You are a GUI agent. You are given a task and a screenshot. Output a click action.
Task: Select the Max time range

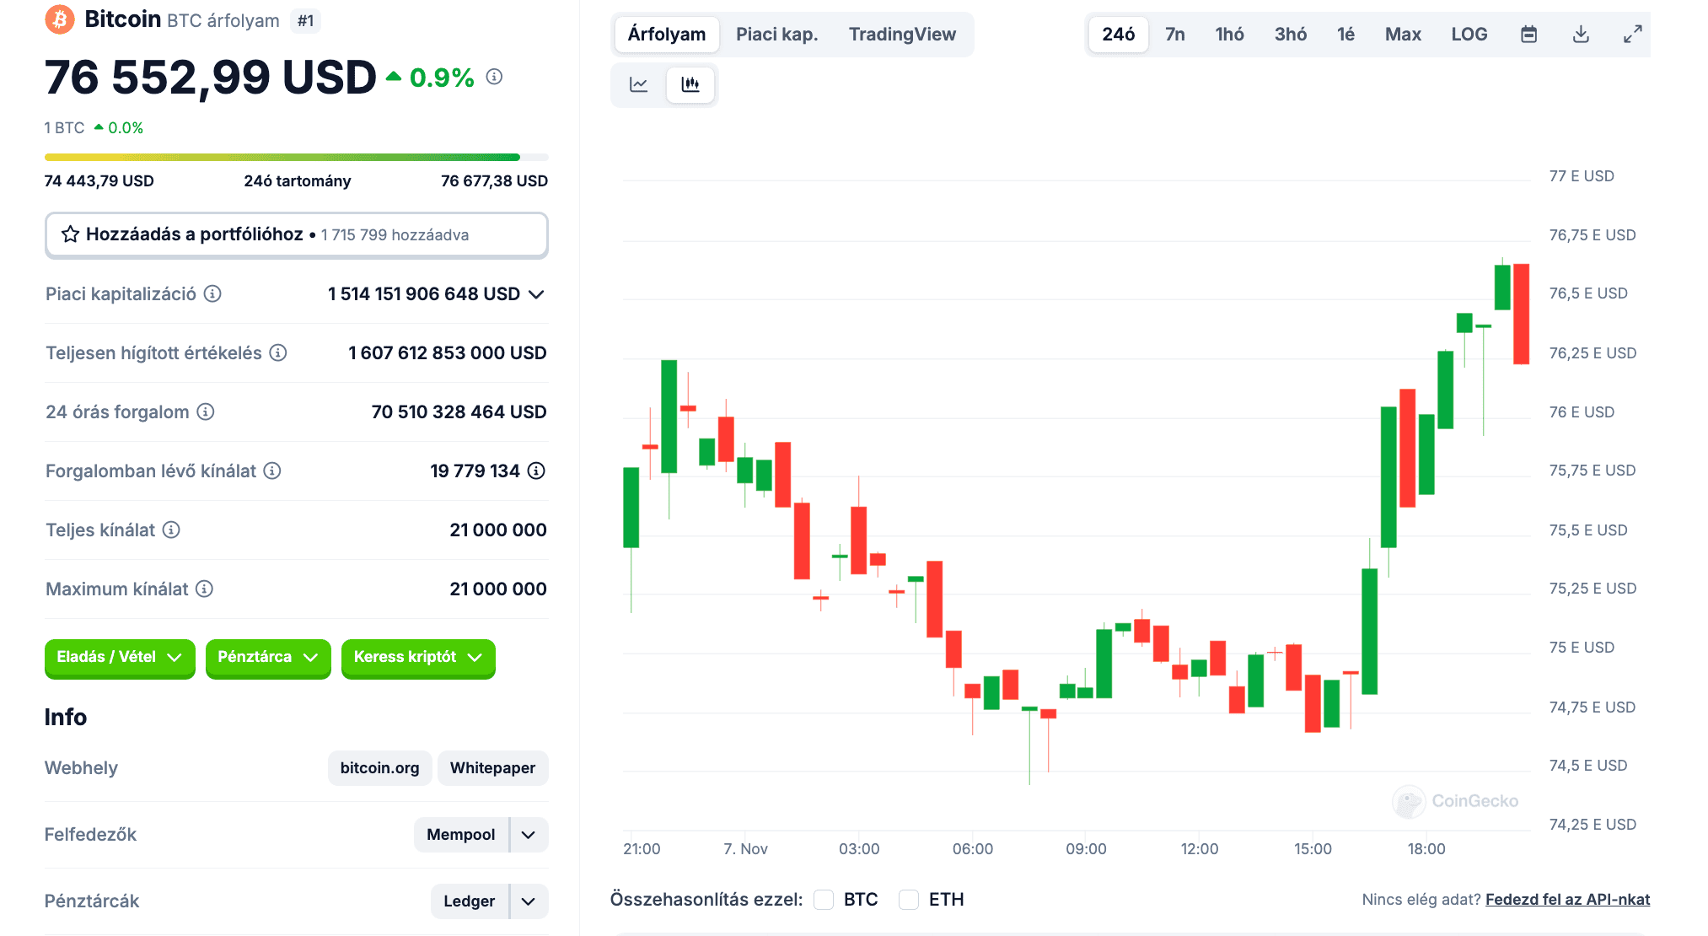tap(1403, 35)
